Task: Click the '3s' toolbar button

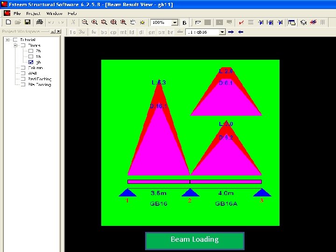Action: coord(82,32)
